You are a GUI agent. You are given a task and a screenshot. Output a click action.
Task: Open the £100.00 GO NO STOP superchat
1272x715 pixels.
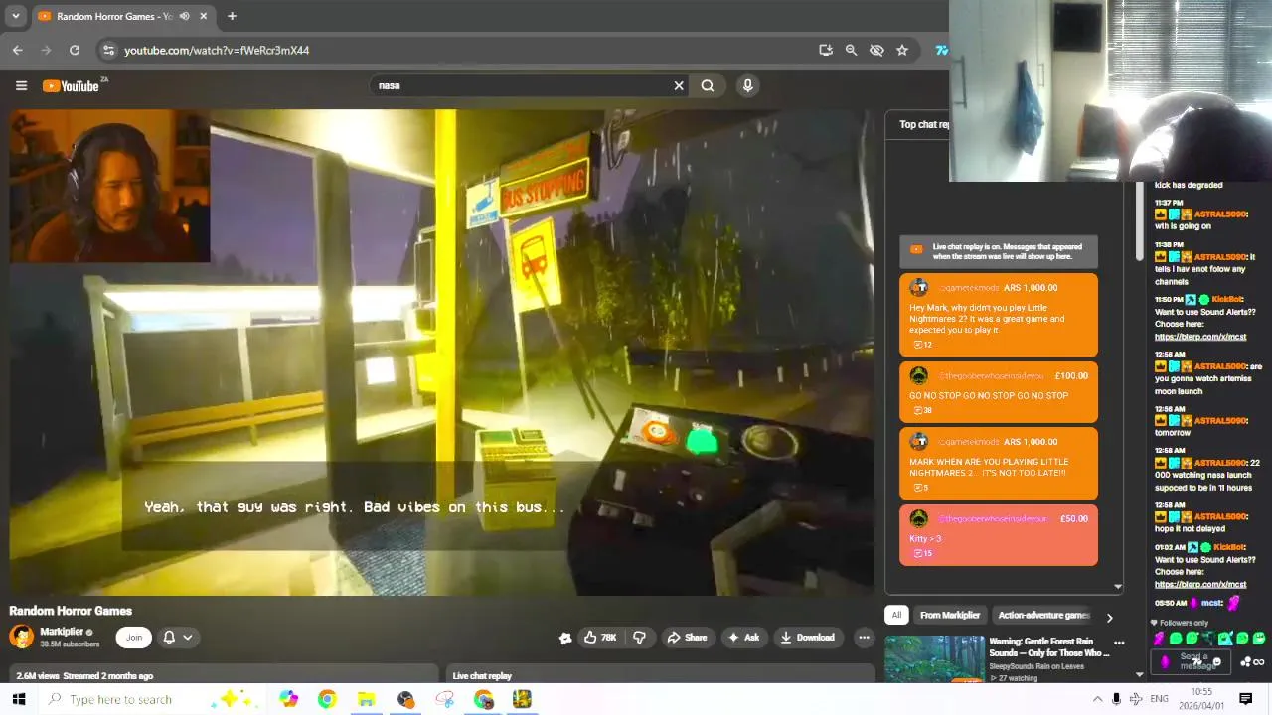(x=999, y=391)
